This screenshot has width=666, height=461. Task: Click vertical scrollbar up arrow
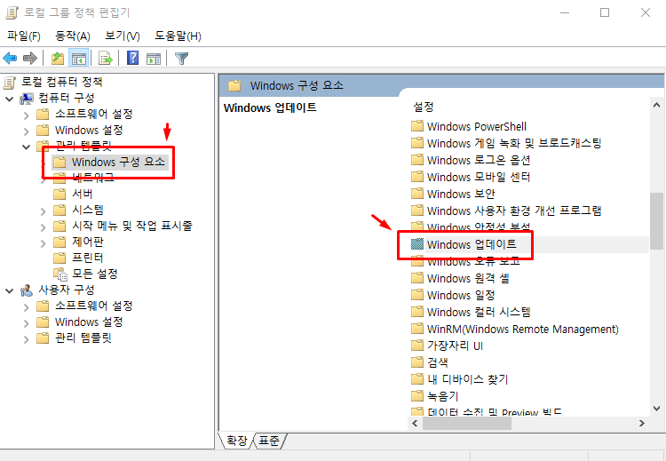point(656,105)
